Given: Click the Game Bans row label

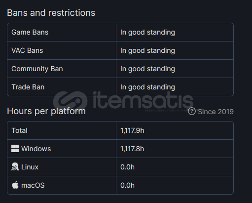Looking at the screenshot, I should click(x=30, y=32).
